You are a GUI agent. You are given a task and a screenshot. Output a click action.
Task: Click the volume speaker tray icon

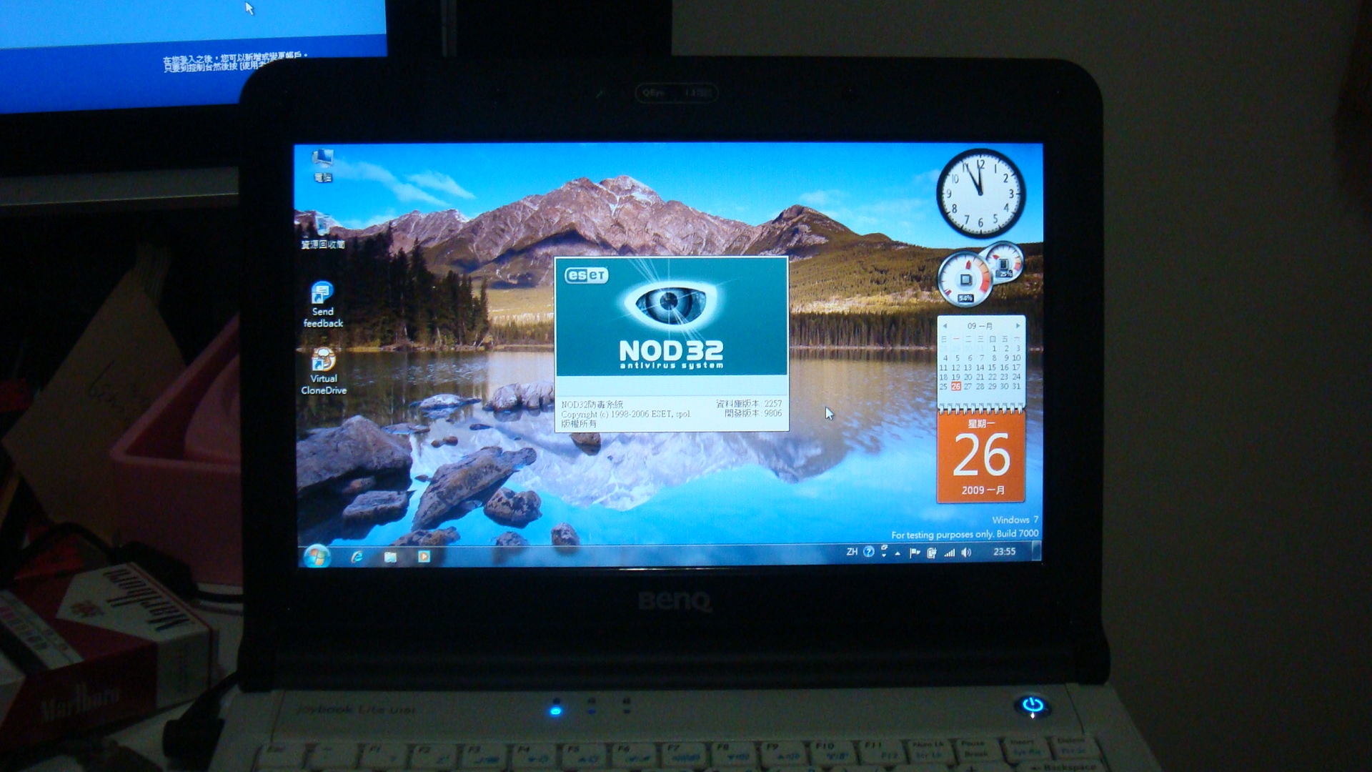[966, 553]
